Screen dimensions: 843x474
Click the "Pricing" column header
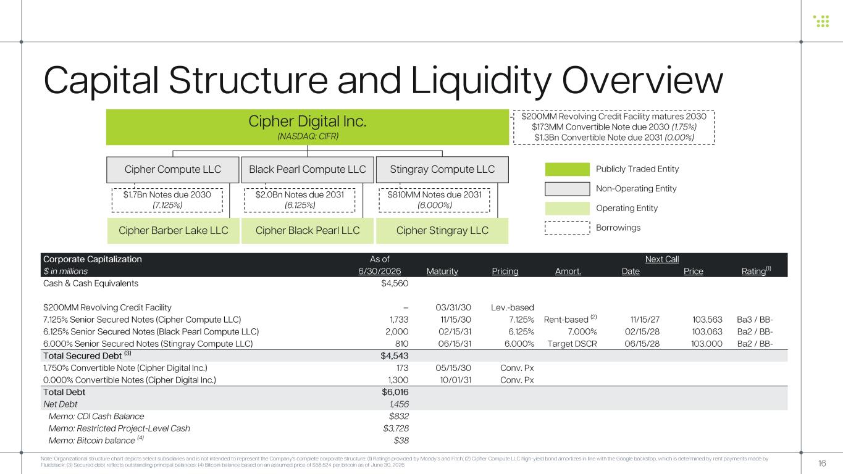pyautogui.click(x=505, y=271)
